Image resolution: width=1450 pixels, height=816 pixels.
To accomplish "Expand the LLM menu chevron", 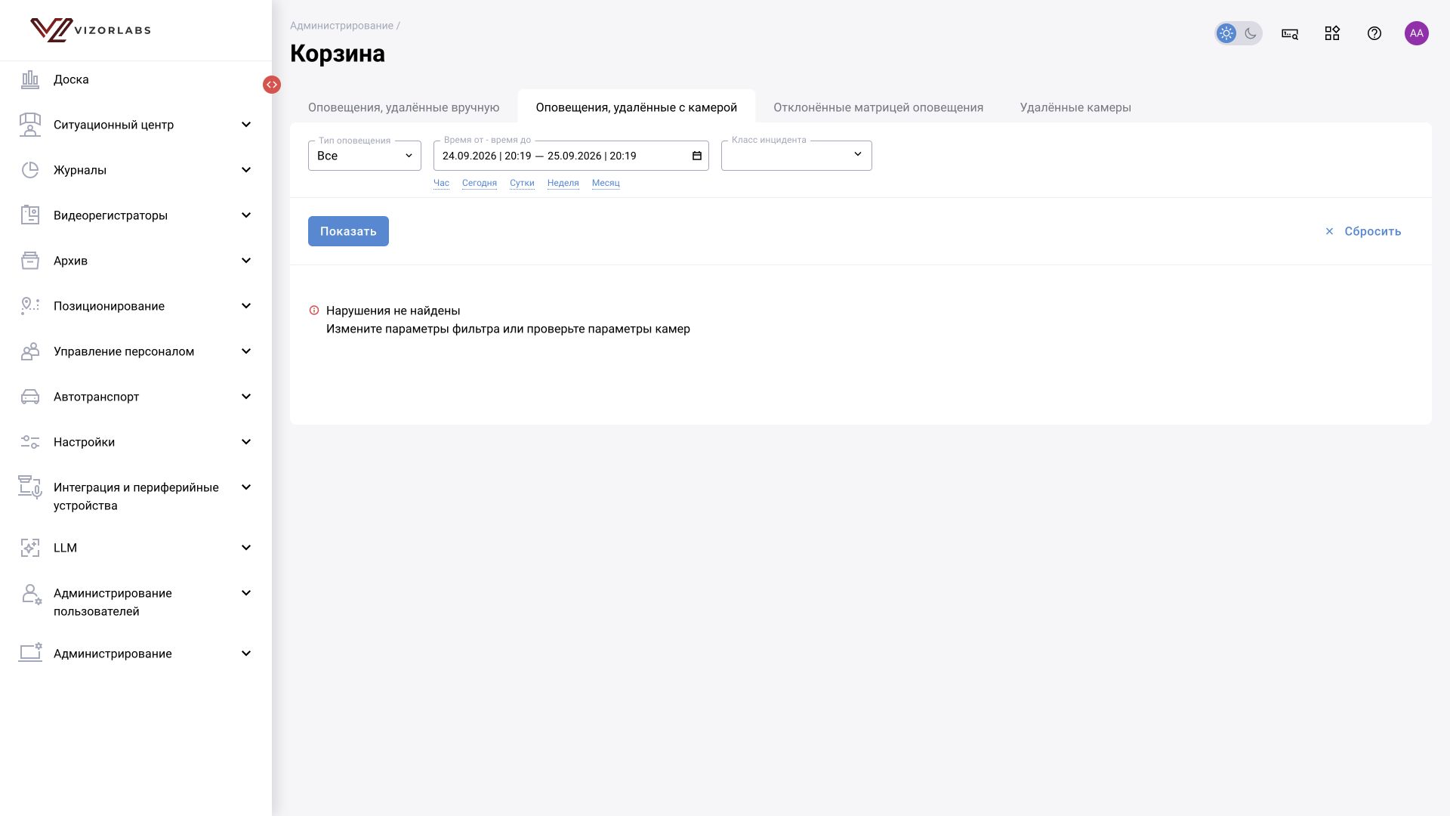I will (246, 548).
